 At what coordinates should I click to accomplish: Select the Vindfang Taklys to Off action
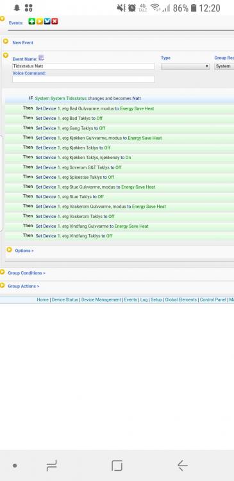coord(119,236)
